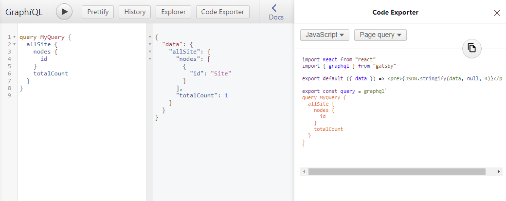Click the export const query line
Image resolution: width=506 pixels, height=201 pixels.
344,91
